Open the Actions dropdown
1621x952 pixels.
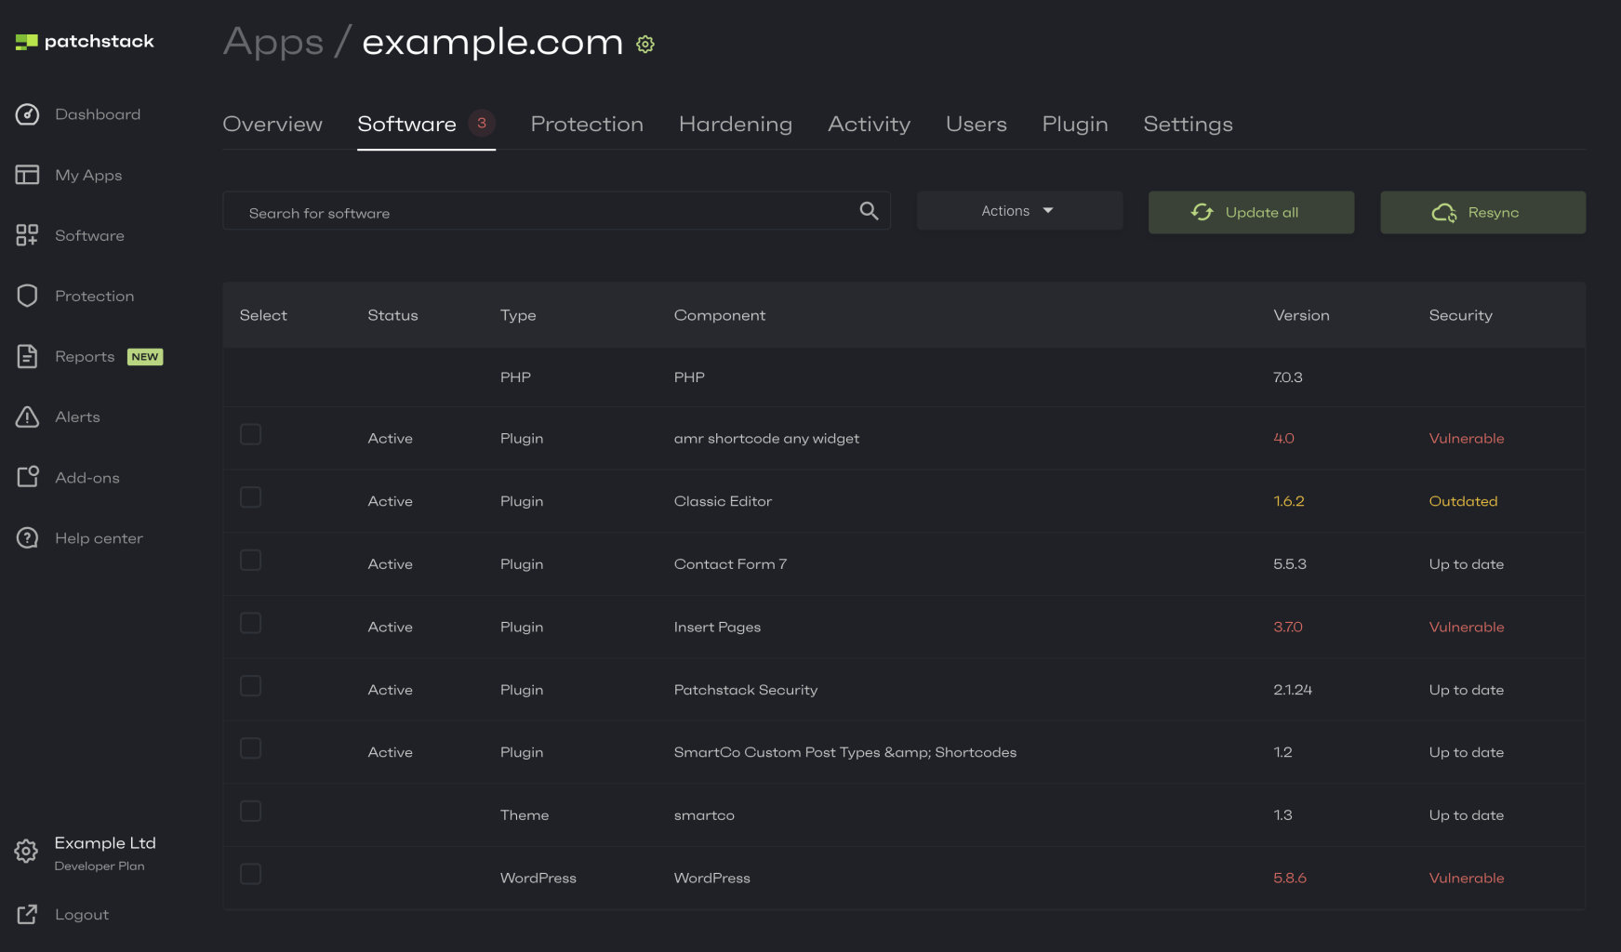1019,211
